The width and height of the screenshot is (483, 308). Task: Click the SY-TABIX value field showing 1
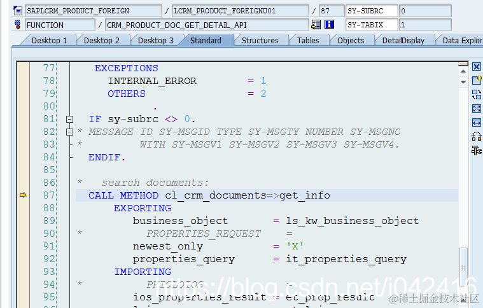pos(425,25)
